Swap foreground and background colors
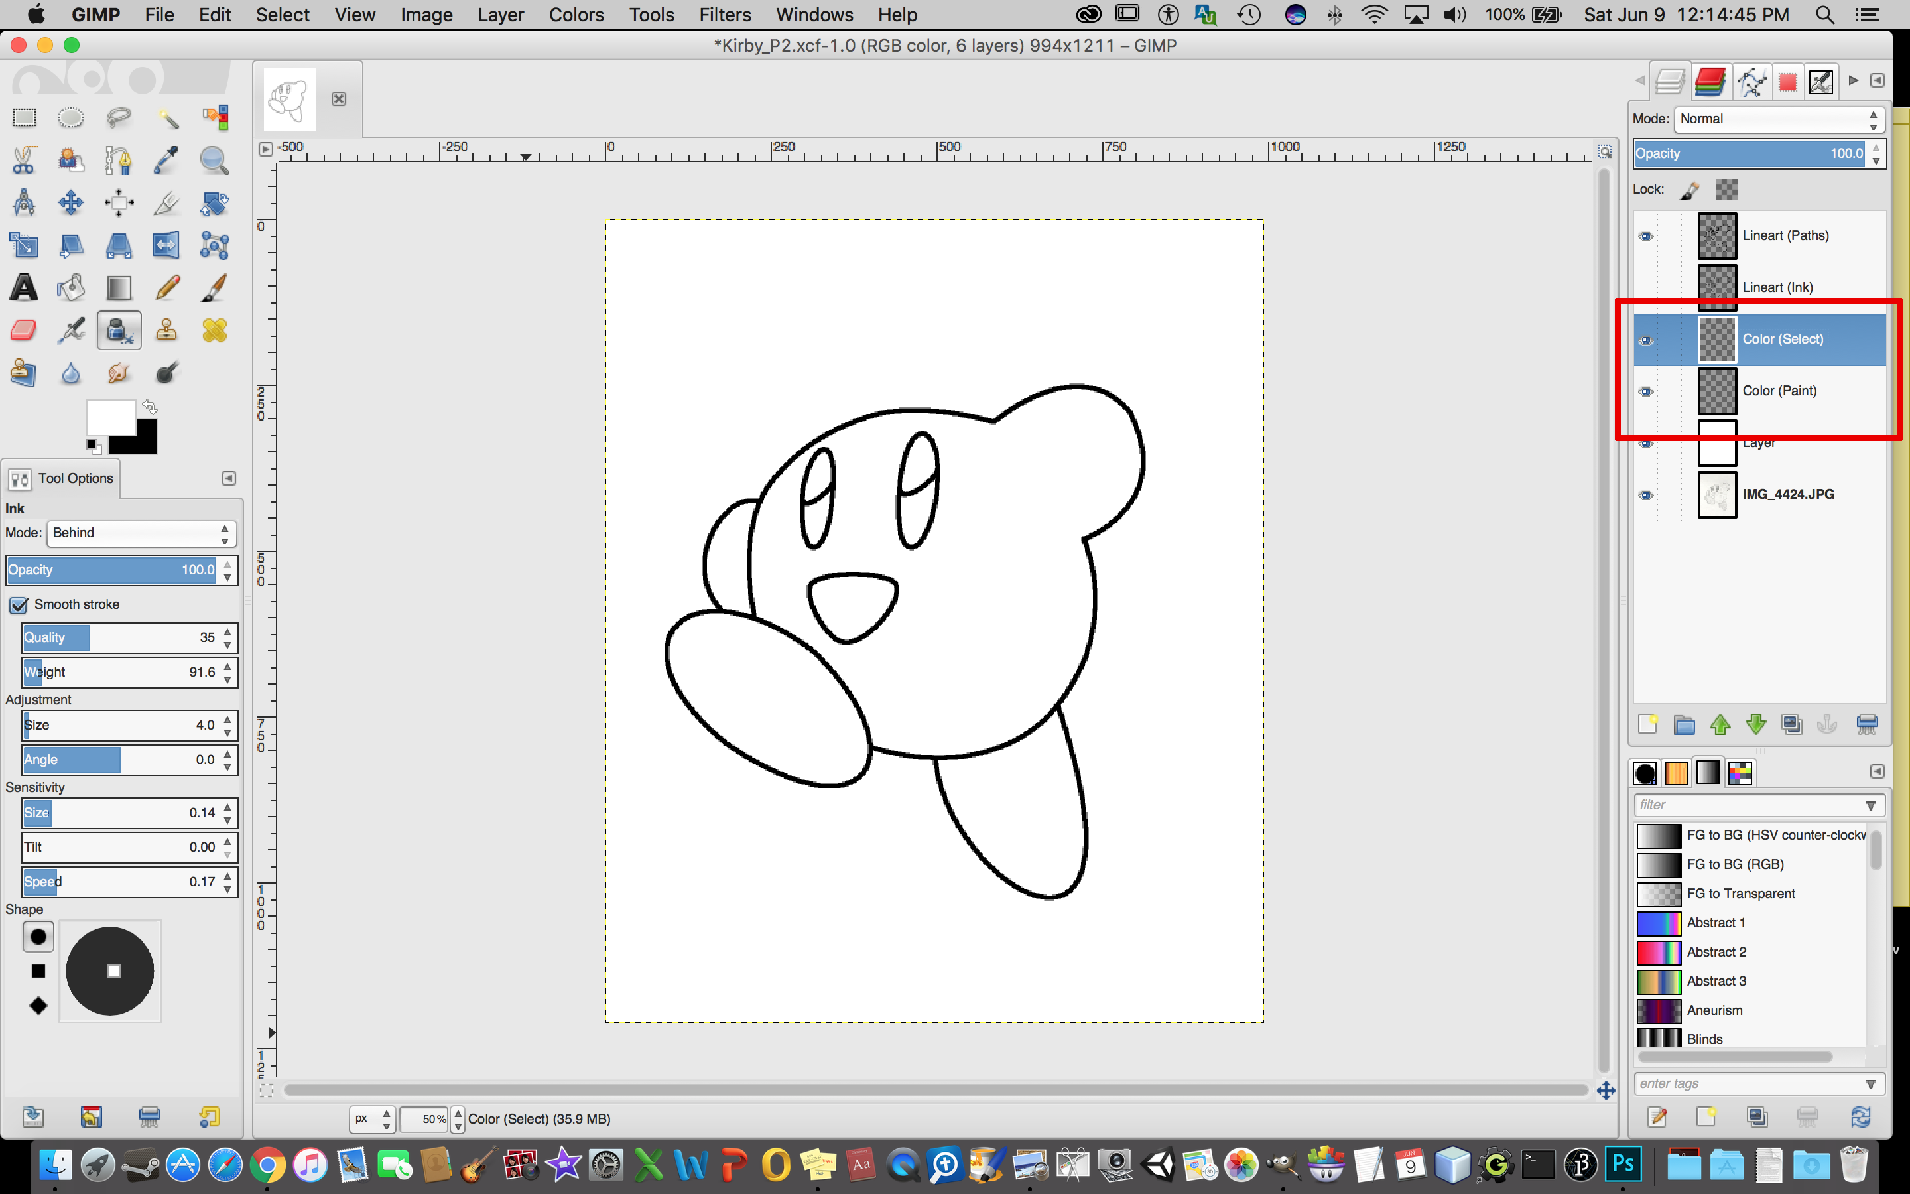 (150, 407)
